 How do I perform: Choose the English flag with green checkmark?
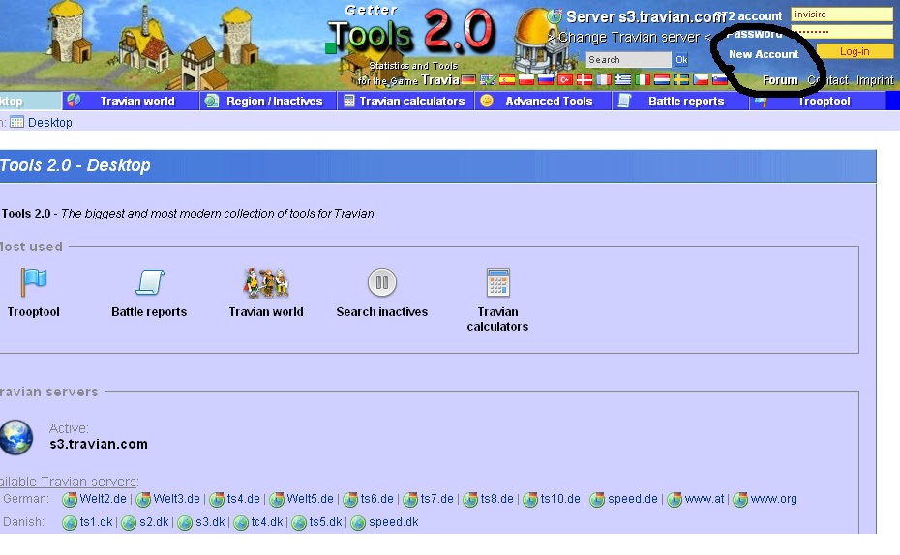tap(488, 79)
